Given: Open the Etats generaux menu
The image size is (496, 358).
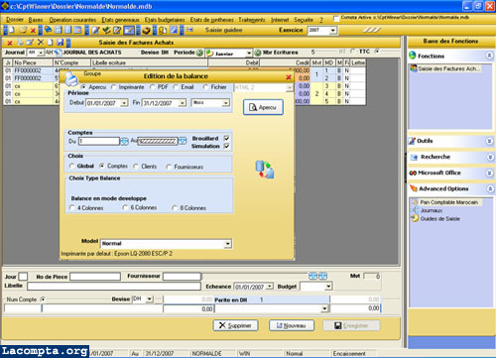Looking at the screenshot, I should pyautogui.click(x=120, y=20).
